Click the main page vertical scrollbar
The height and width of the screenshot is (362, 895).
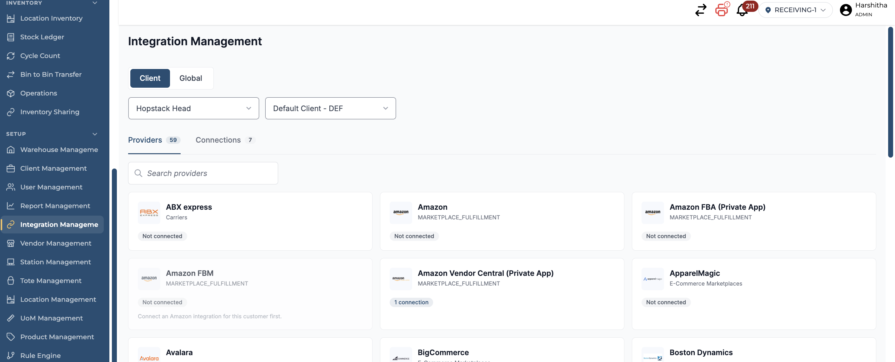pyautogui.click(x=890, y=92)
